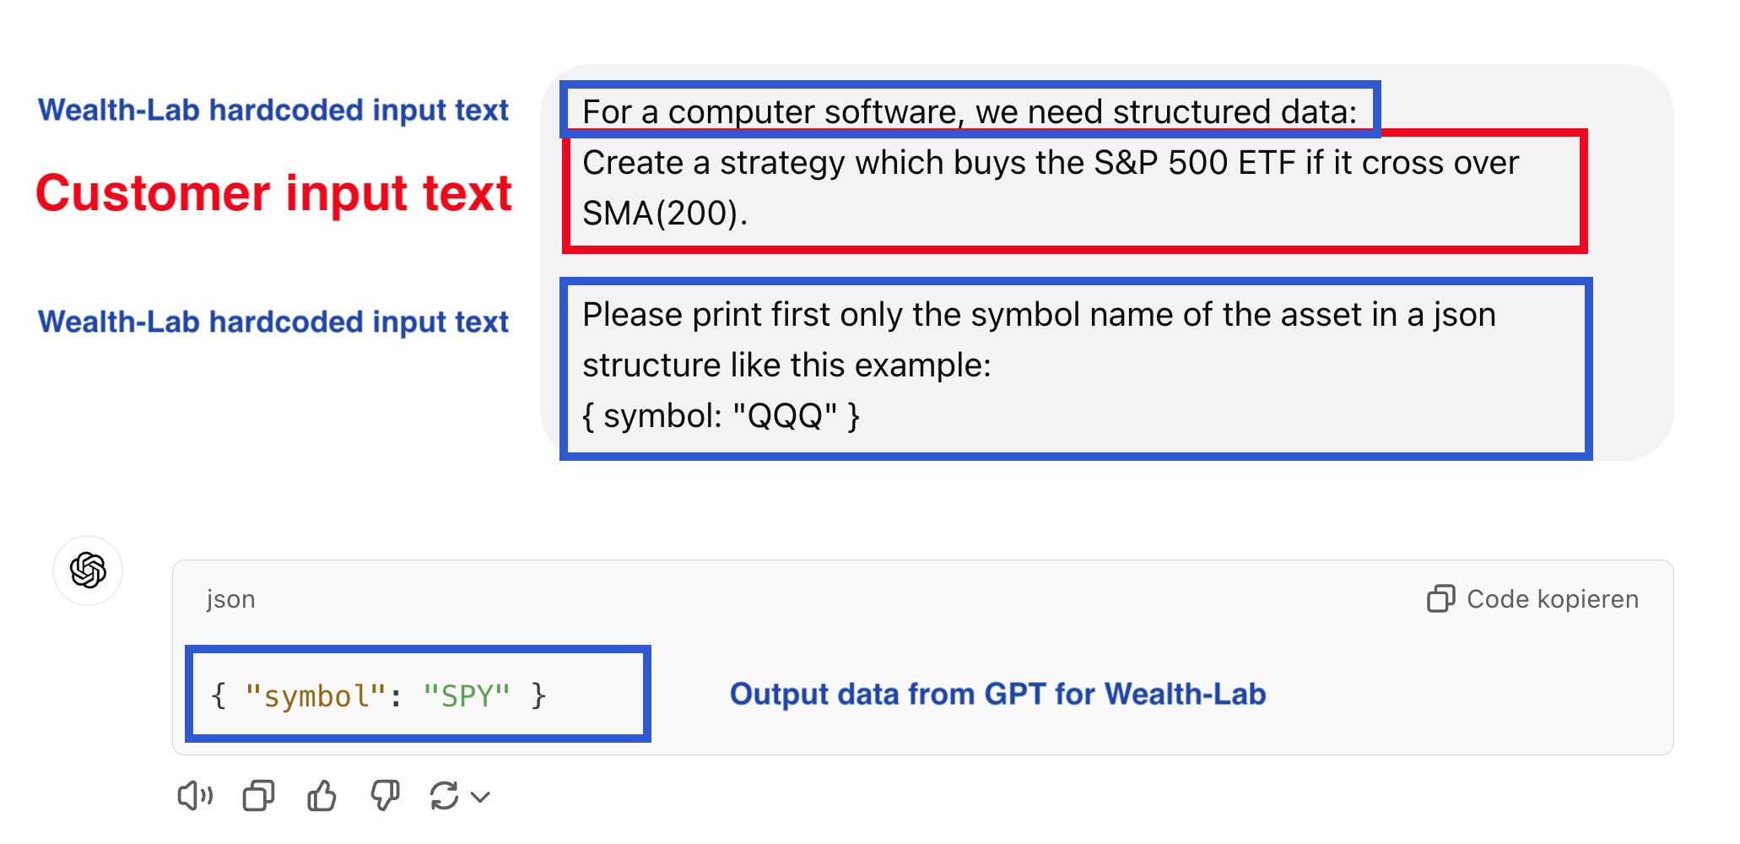The height and width of the screenshot is (844, 1740).
Task: Click the "Output data from GPT for Wealth-Lab" label
Action: point(997,694)
